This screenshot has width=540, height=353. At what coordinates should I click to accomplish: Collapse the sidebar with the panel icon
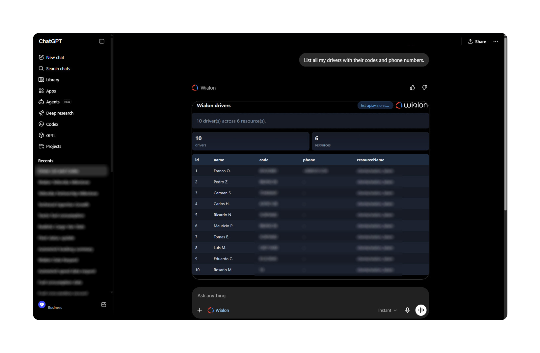tap(102, 41)
